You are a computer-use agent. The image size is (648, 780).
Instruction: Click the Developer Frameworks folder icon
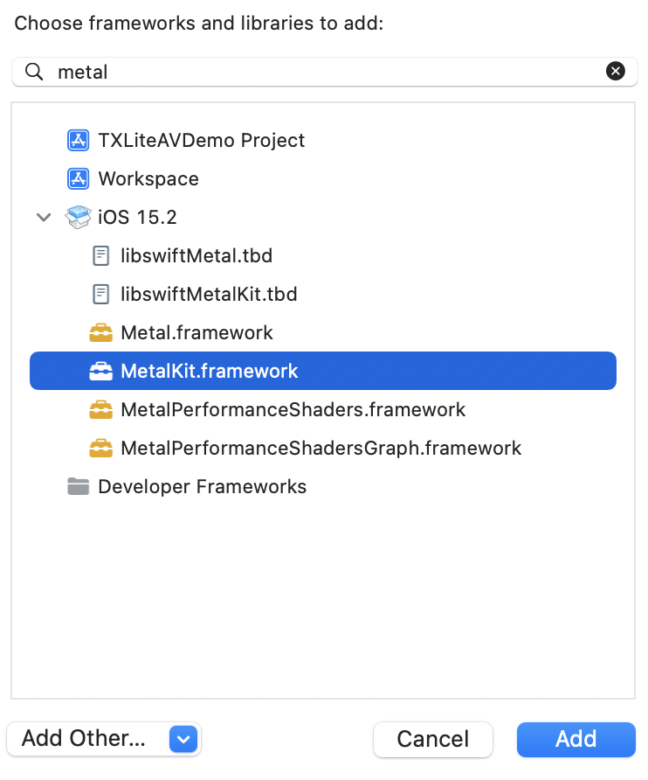[x=79, y=486]
